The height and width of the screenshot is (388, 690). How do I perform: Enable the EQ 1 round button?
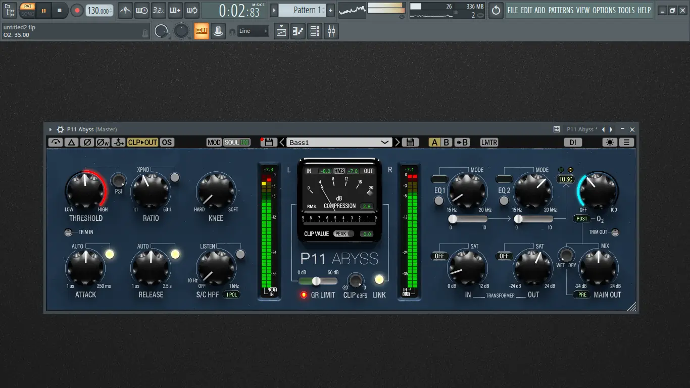439,201
